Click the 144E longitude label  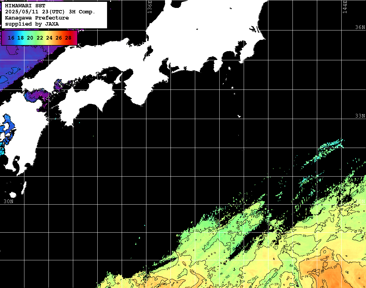pyautogui.click(x=345, y=6)
